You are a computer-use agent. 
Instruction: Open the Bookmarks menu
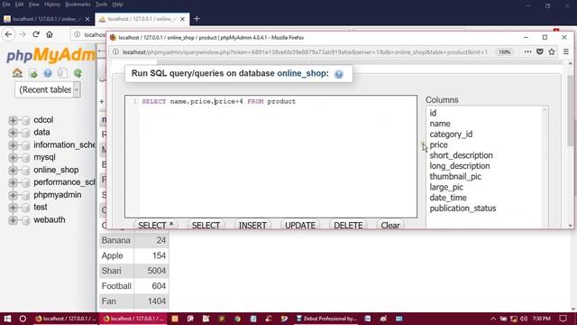click(x=78, y=5)
